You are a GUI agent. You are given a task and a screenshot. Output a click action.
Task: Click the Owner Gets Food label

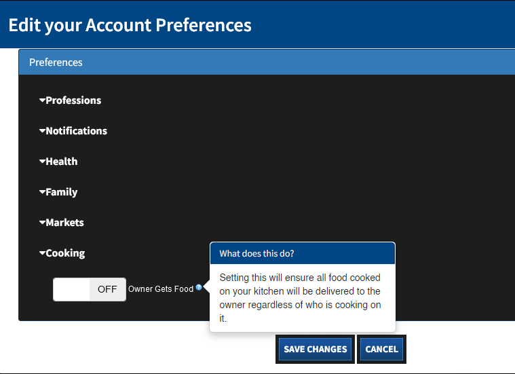tap(161, 289)
